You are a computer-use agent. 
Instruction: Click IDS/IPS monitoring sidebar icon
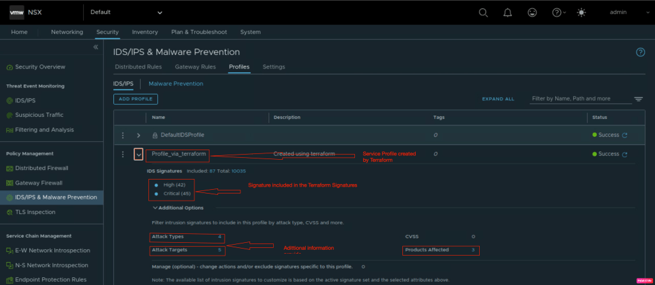coord(10,101)
